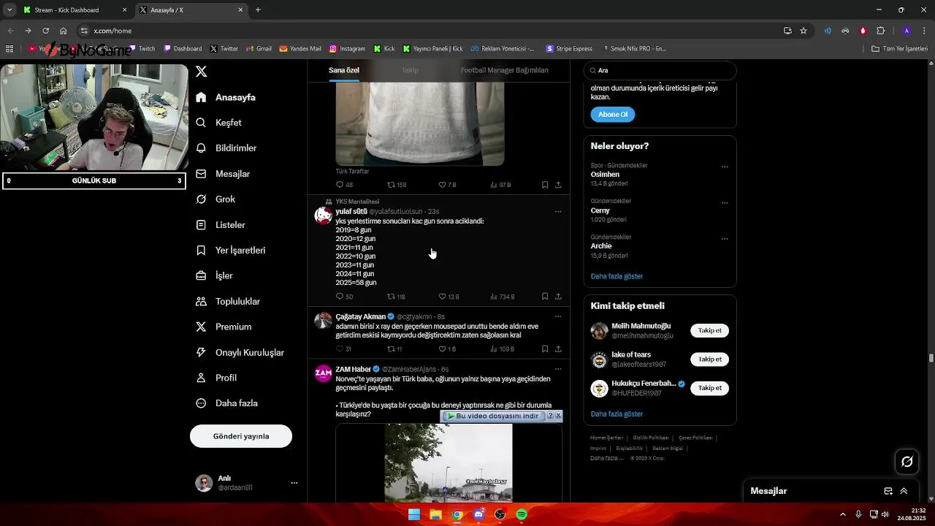This screenshot has height=526, width=935.
Task: Open Grok from the sidebar
Action: 215,199
